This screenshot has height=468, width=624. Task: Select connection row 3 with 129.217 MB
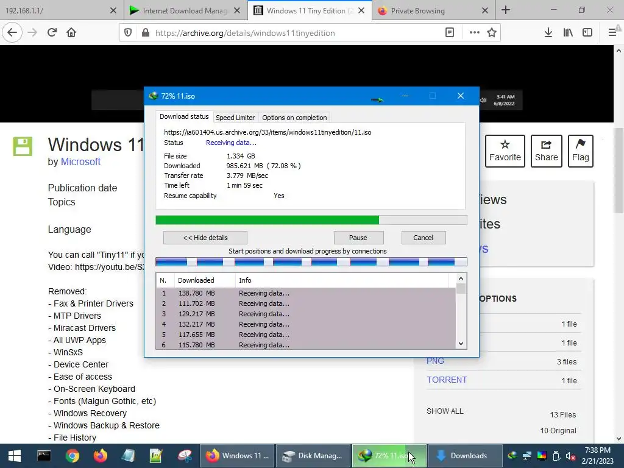click(306, 314)
